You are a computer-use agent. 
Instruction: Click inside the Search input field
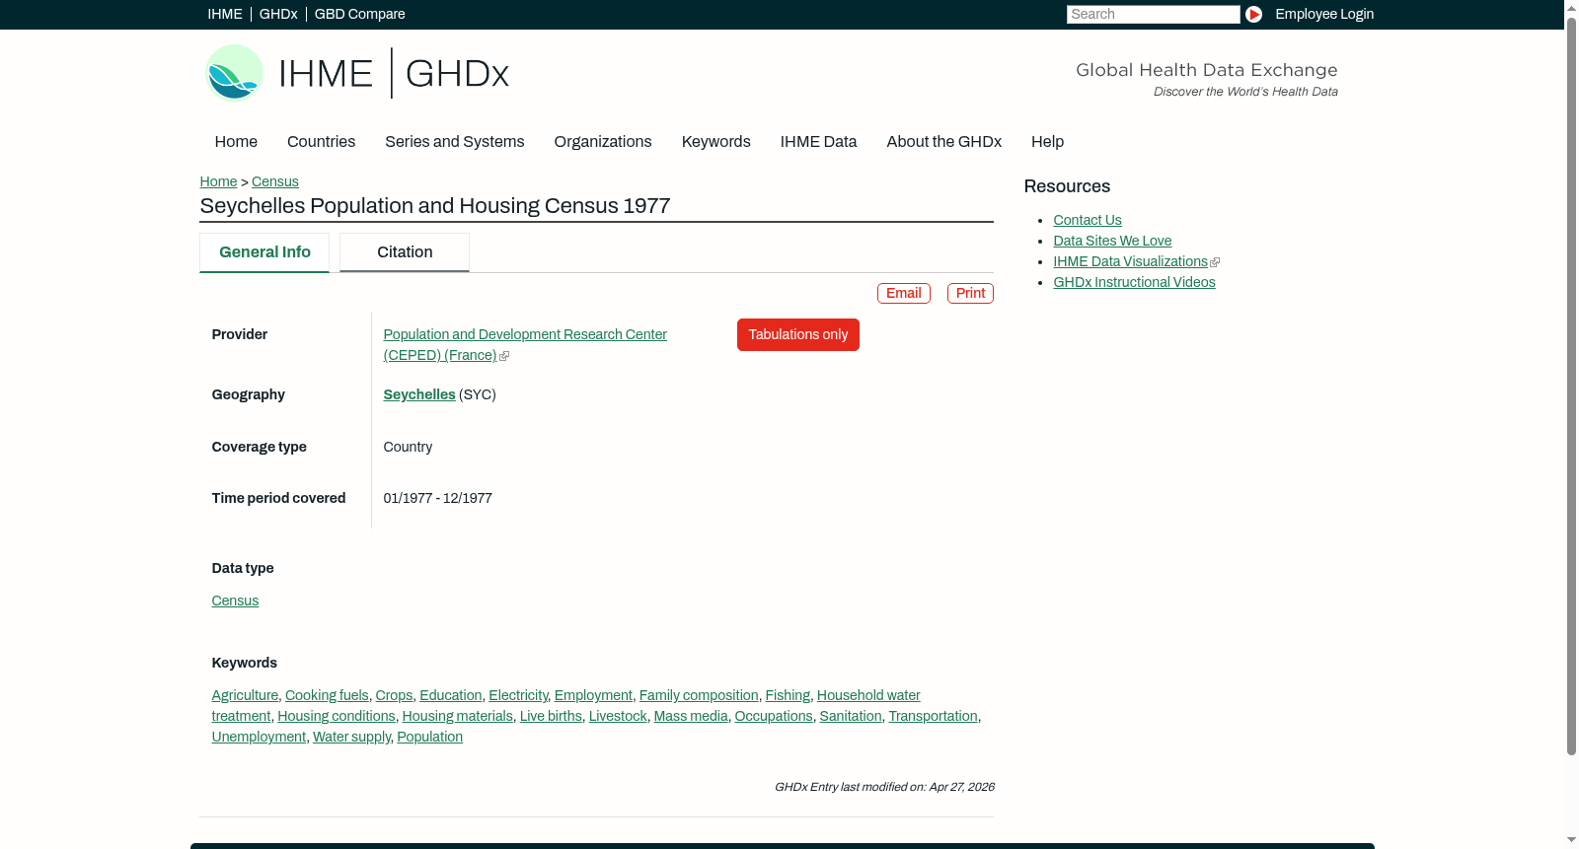[1153, 14]
